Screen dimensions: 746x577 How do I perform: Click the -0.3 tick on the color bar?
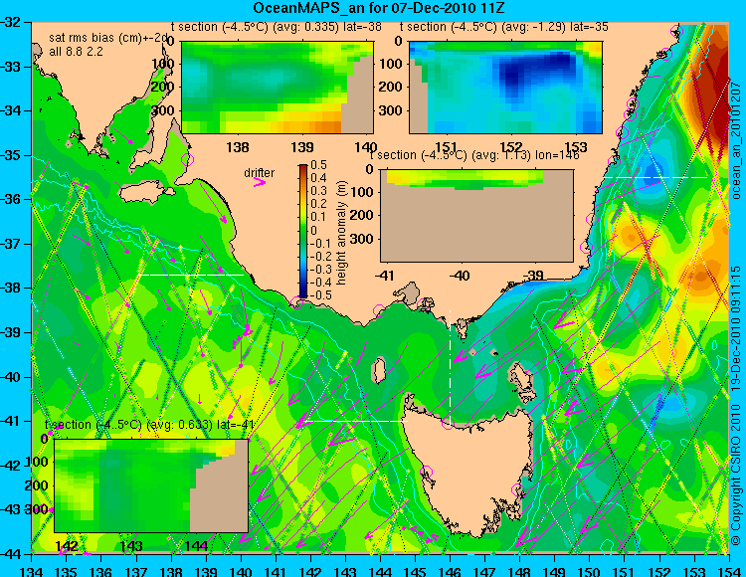(318, 270)
